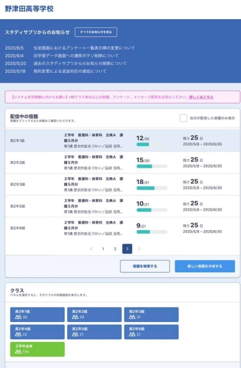Open the 高2年6組 homework row

coord(122,228)
